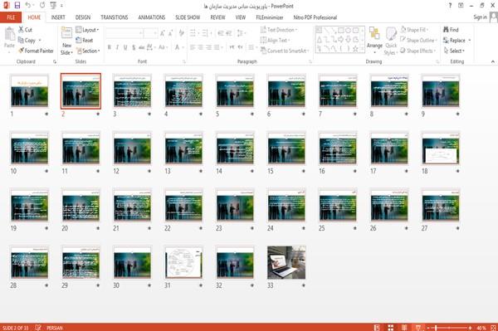This screenshot has width=498, height=331.
Task: Switch to the DESIGN tab
Action: (x=83, y=17)
